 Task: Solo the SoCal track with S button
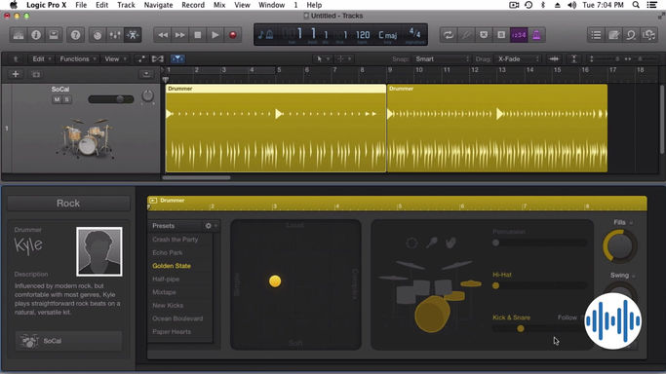(x=66, y=99)
